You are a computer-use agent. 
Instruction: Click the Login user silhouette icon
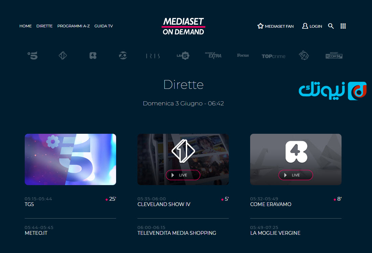pos(305,26)
